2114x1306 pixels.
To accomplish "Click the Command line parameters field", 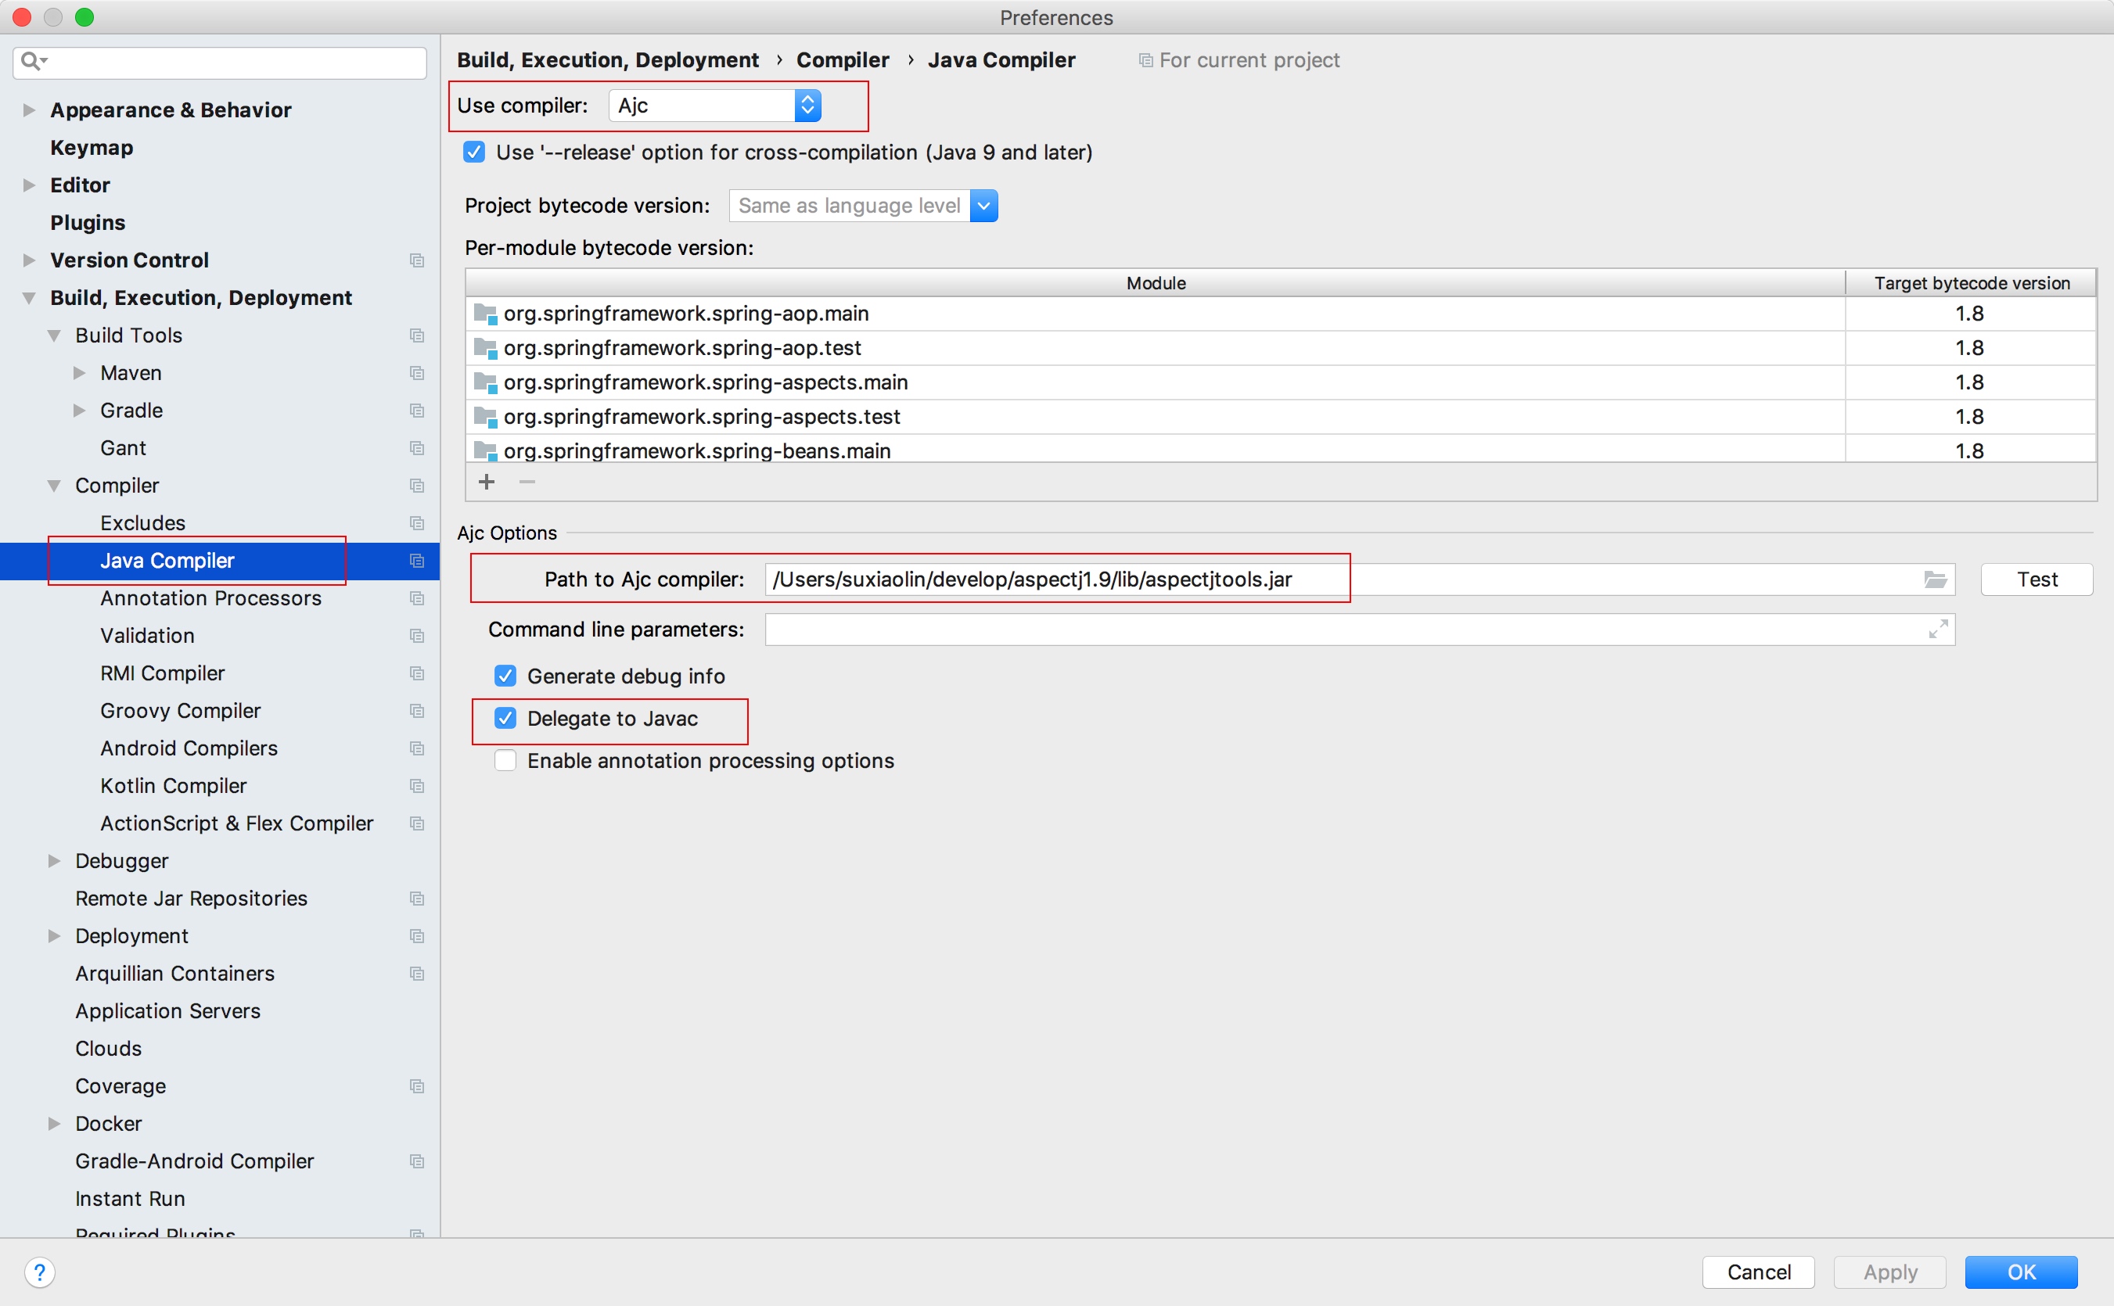I will click(x=1360, y=630).
